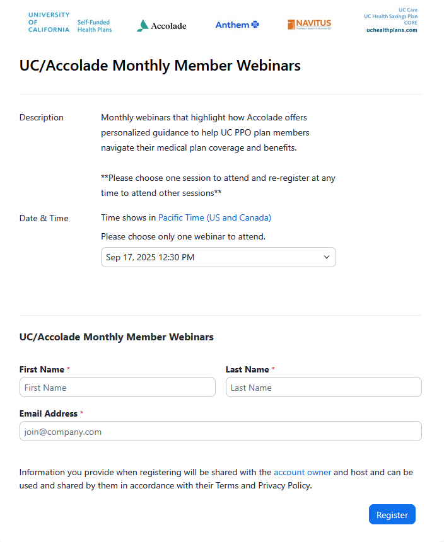The width and height of the screenshot is (444, 542).
Task: Click the Accolade logo in header
Action: [161, 26]
